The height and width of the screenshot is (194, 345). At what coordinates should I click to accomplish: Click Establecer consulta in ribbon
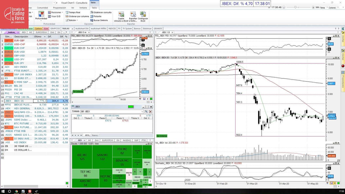(101, 12)
